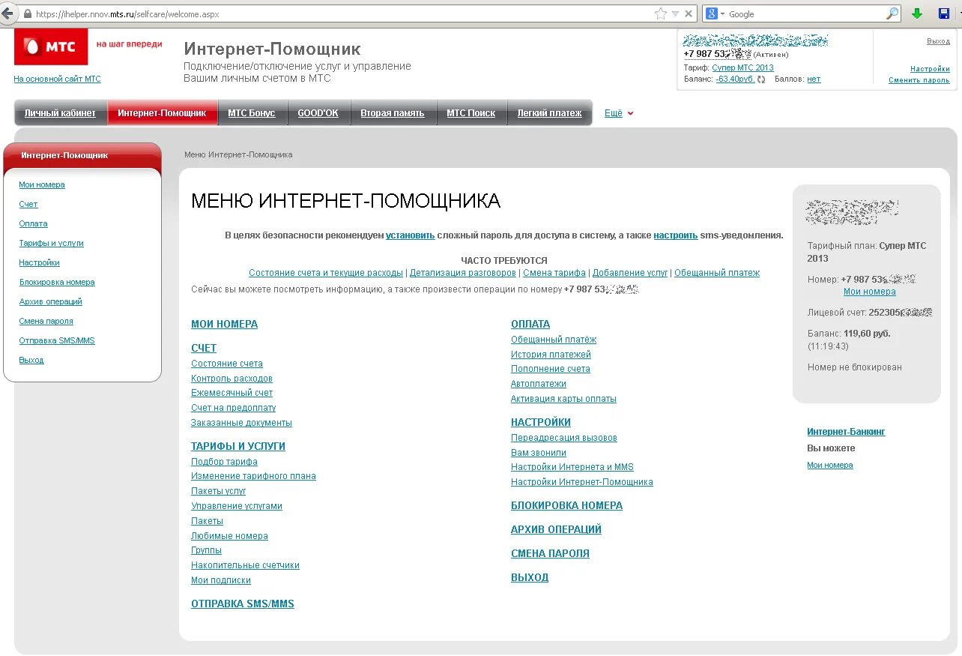Open the 'История платежей' link
This screenshot has width=962, height=656.
click(x=551, y=355)
